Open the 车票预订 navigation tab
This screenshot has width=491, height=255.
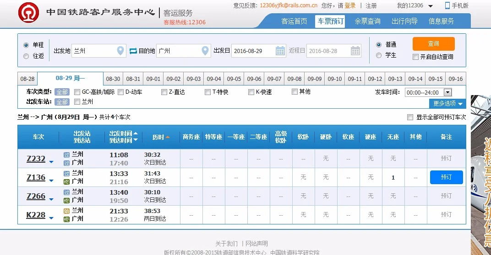click(x=330, y=21)
